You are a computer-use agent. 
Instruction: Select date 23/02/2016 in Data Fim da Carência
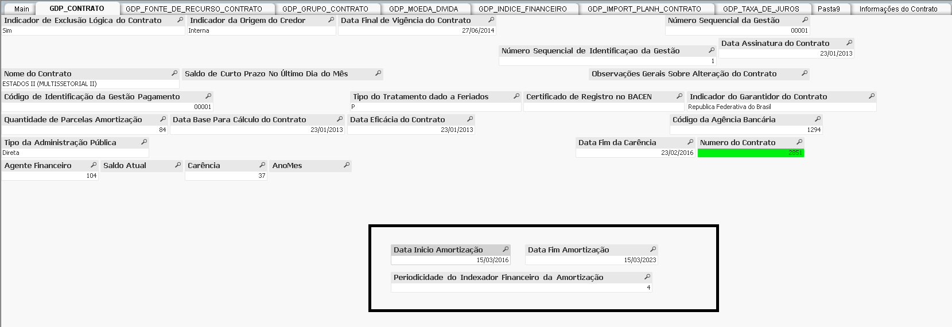pyautogui.click(x=635, y=153)
